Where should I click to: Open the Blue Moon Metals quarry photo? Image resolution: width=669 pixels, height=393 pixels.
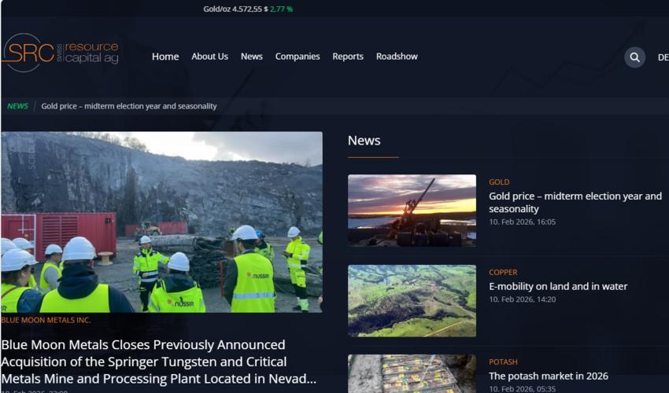[161, 222]
